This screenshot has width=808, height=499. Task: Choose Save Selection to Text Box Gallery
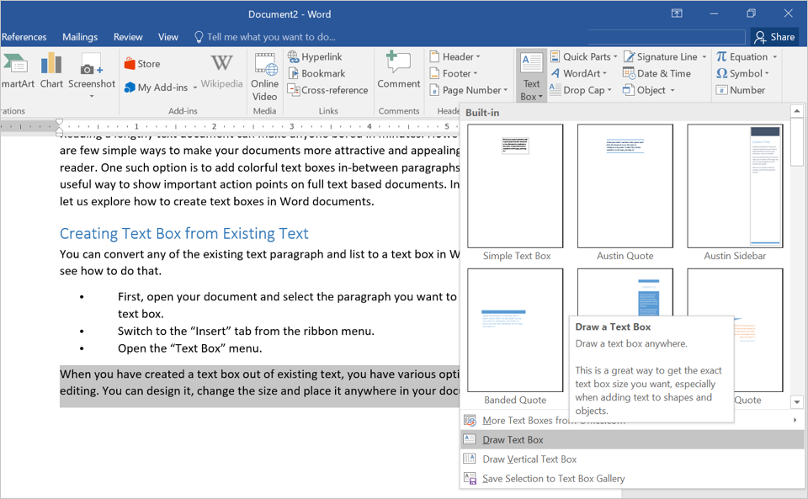(553, 479)
